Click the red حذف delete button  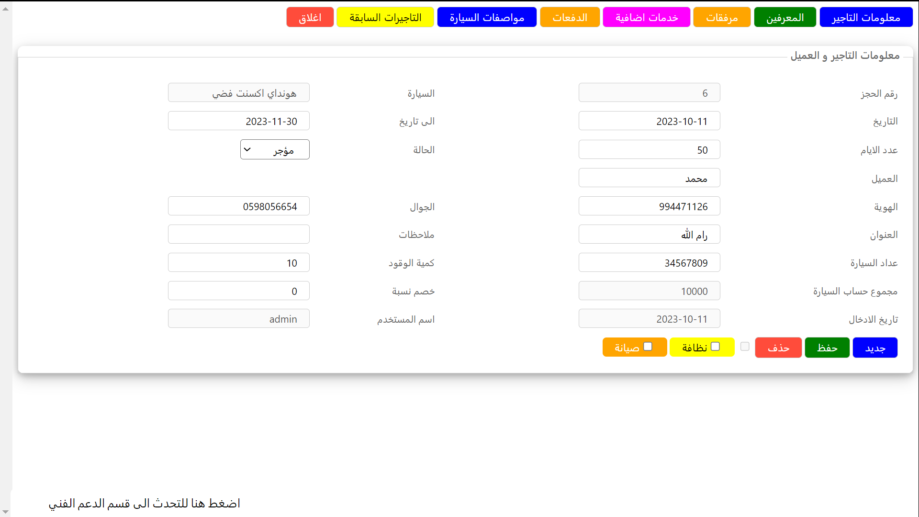point(778,348)
